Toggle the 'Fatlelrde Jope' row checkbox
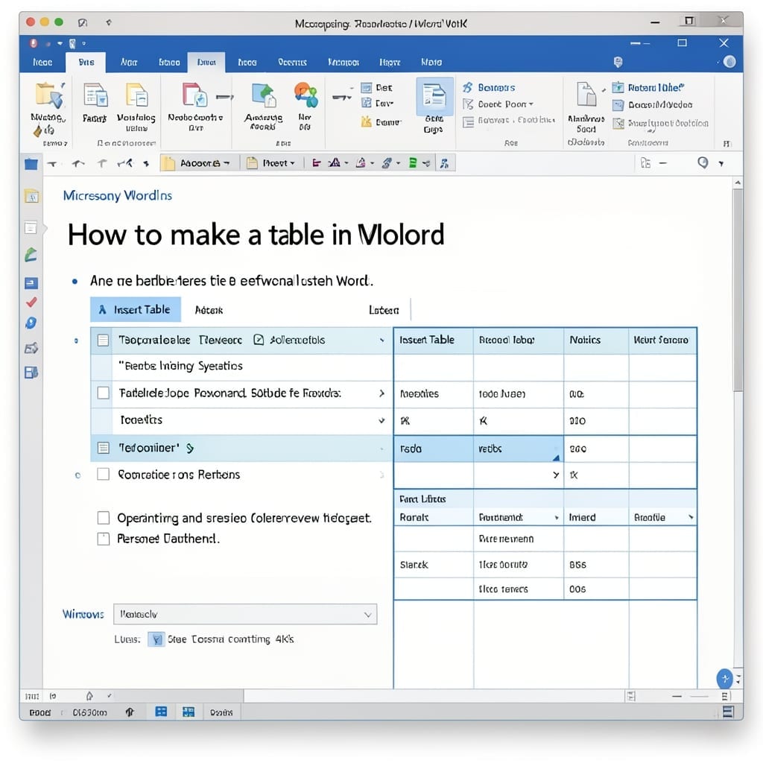The image size is (763, 763). (103, 393)
